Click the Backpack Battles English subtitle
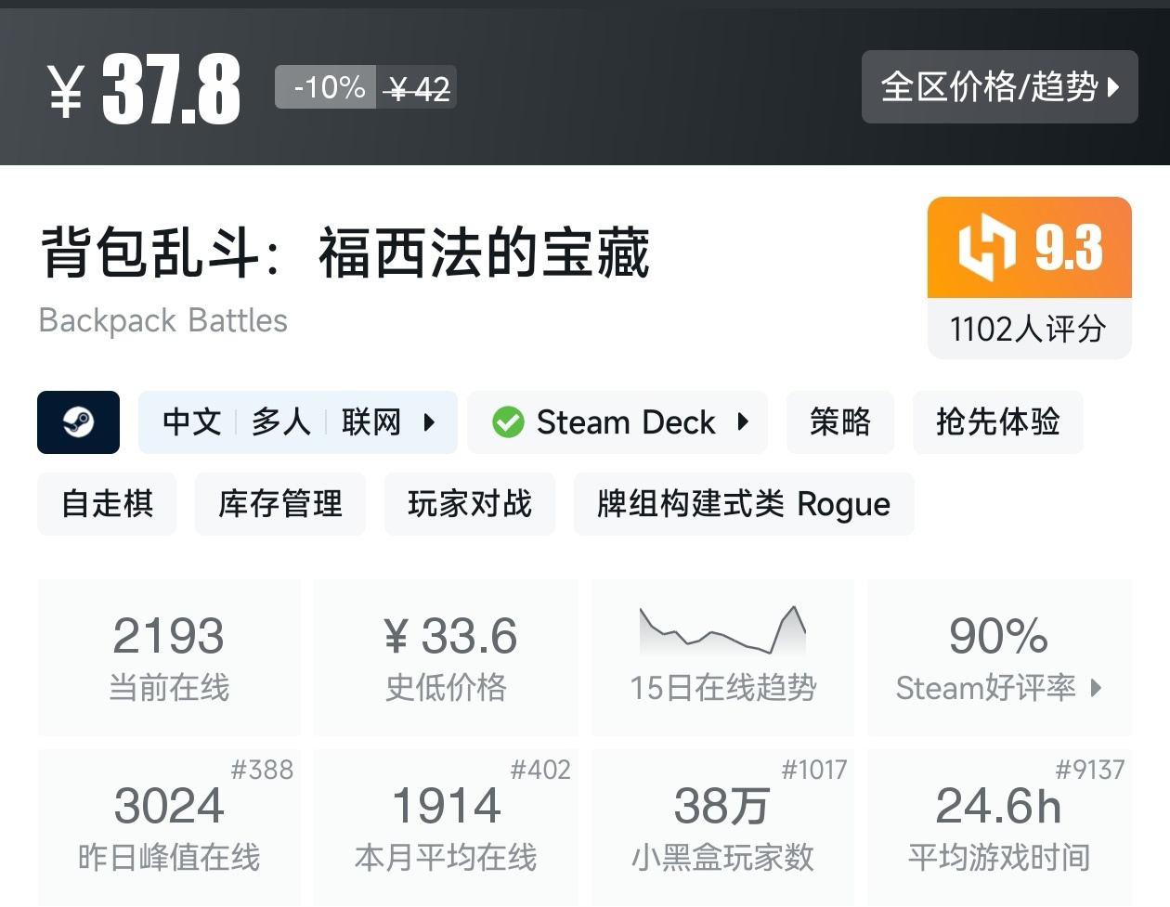This screenshot has width=1170, height=907. point(162,320)
